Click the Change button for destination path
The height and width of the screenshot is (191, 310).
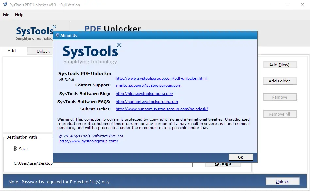pyautogui.click(x=223, y=164)
